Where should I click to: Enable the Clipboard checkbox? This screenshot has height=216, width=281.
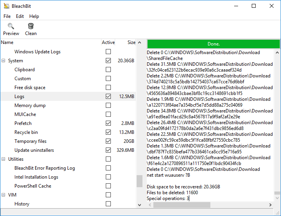(108, 70)
